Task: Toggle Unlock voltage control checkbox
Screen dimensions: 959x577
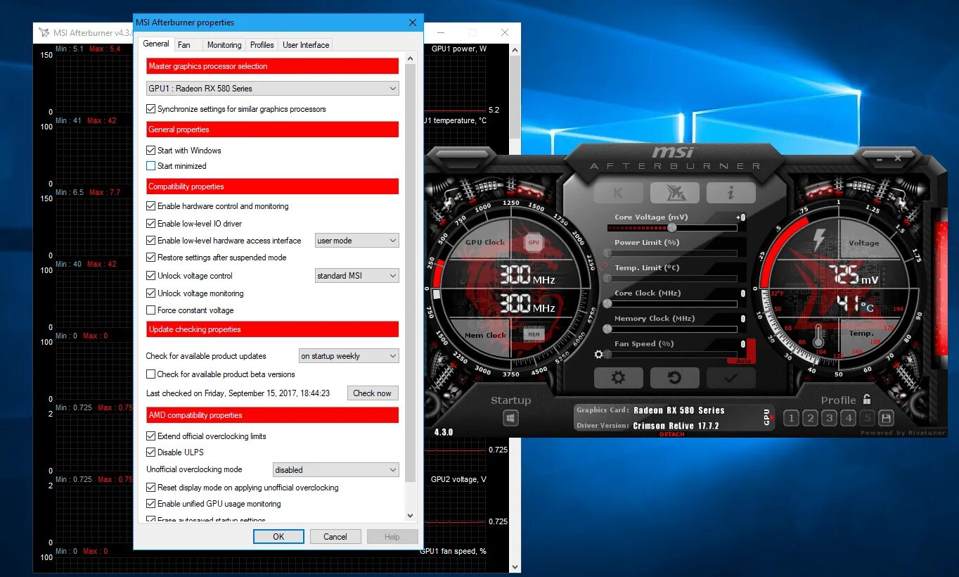Action: (150, 276)
